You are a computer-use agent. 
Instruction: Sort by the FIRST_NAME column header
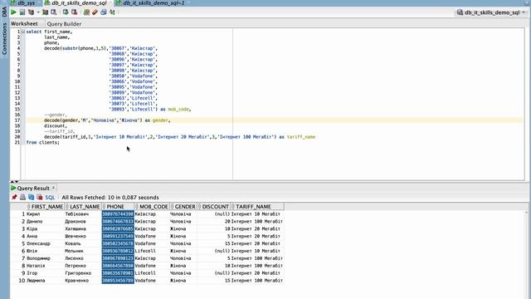pos(46,207)
